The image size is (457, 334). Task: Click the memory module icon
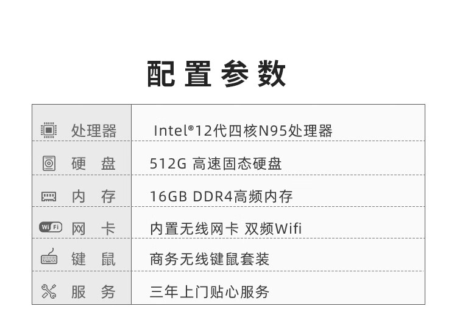coord(49,196)
